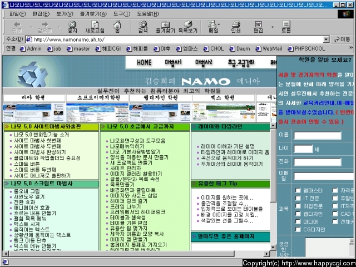This screenshot has height=267, width=356.
Task: Click the 나이 age input field
Action: click(303, 149)
